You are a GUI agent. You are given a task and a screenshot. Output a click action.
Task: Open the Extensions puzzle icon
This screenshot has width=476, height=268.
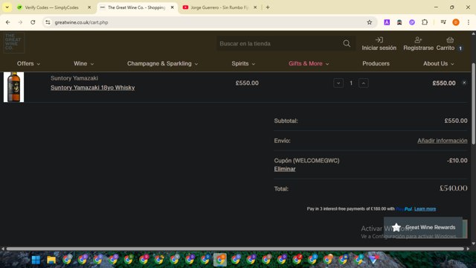pos(425,22)
